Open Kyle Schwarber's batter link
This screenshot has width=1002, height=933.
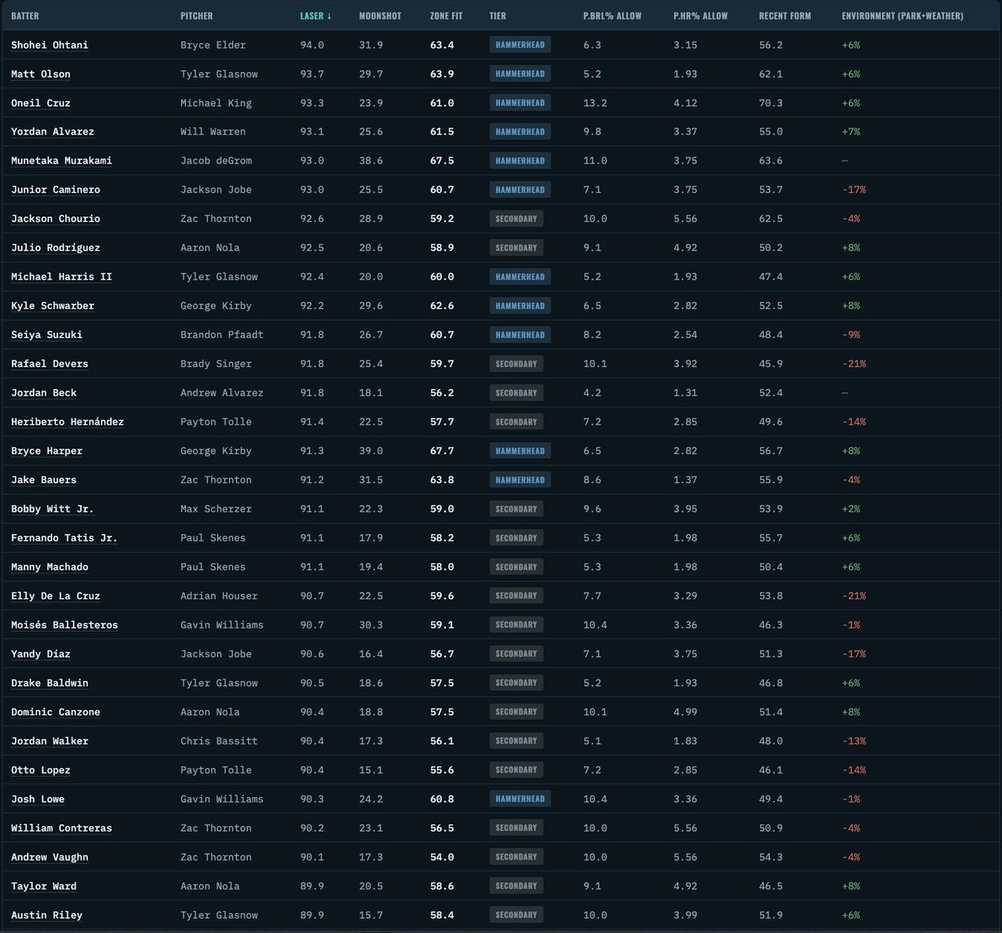click(53, 306)
